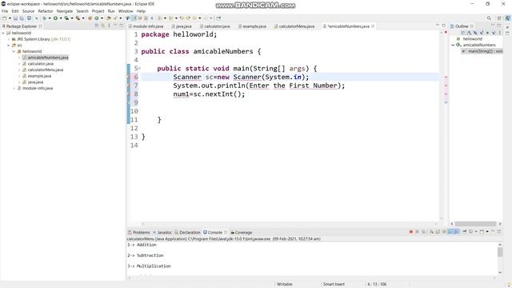
Task: Toggle Sort alphabetically in Outline
Action: (469, 33)
